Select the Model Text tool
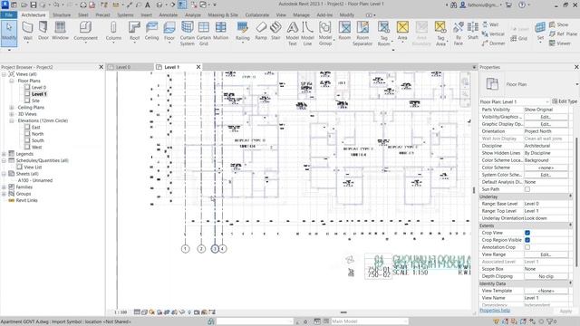 coord(292,34)
